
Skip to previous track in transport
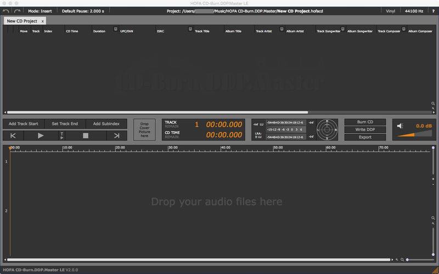pos(13,135)
